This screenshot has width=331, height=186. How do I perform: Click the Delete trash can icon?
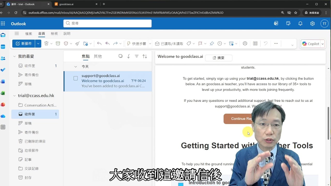pos(46,44)
